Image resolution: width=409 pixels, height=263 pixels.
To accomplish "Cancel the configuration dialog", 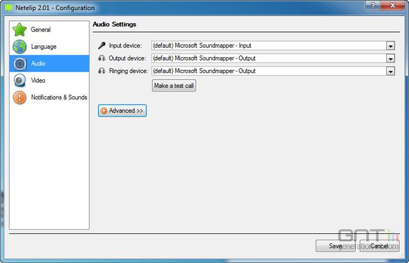I will (x=379, y=246).
